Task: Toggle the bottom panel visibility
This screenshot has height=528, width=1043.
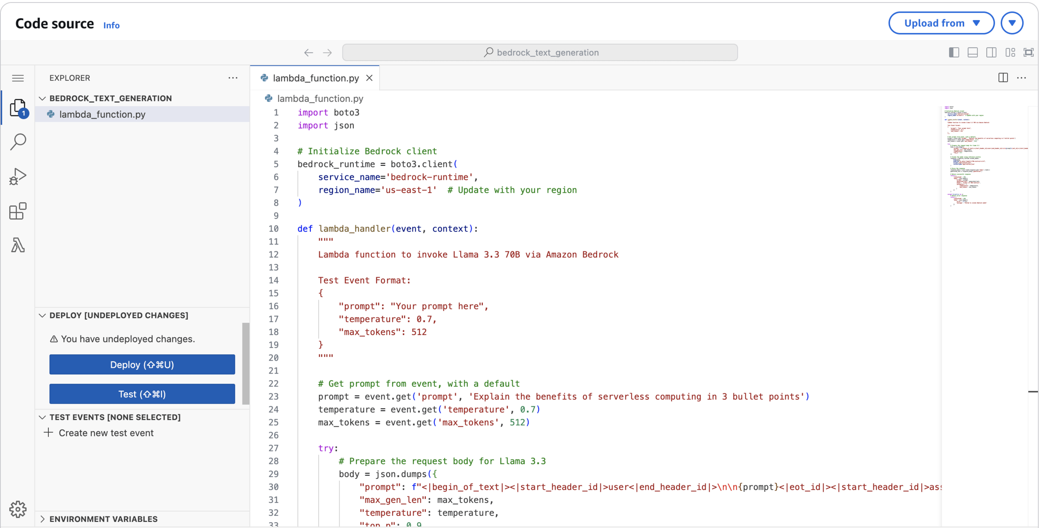Action: tap(972, 53)
